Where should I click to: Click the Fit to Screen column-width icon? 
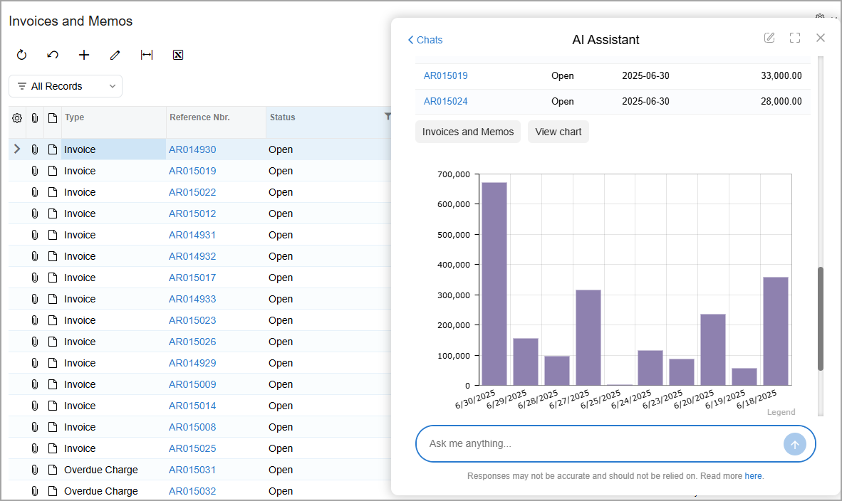(x=147, y=55)
